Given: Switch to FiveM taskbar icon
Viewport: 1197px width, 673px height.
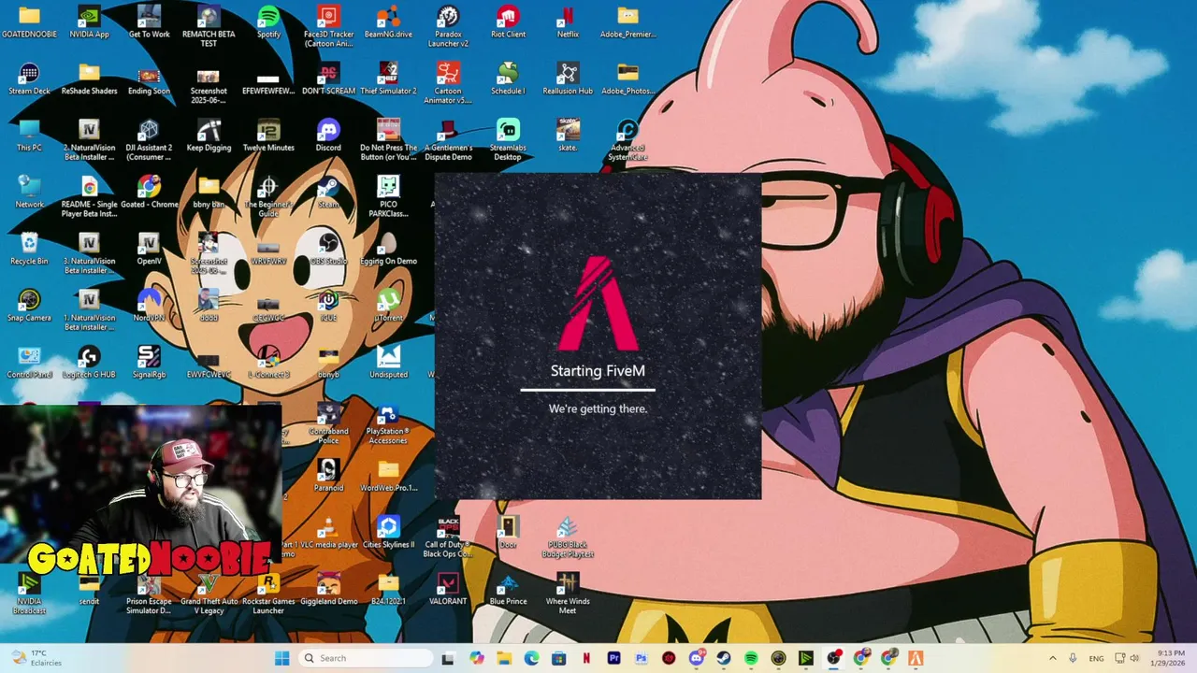Looking at the screenshot, I should 916,658.
